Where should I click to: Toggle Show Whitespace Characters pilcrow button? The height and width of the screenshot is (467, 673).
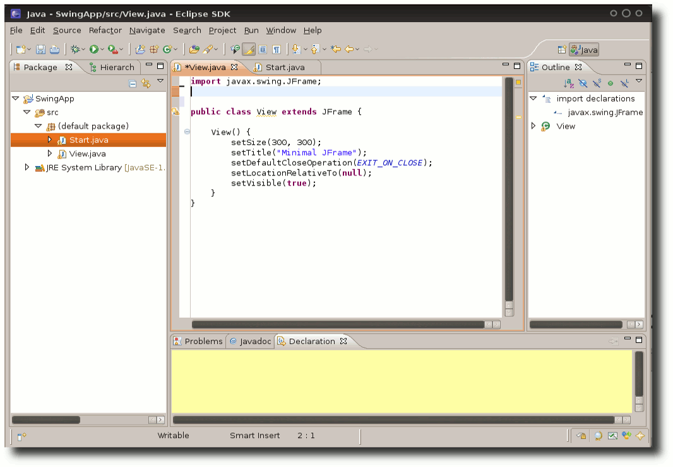277,49
